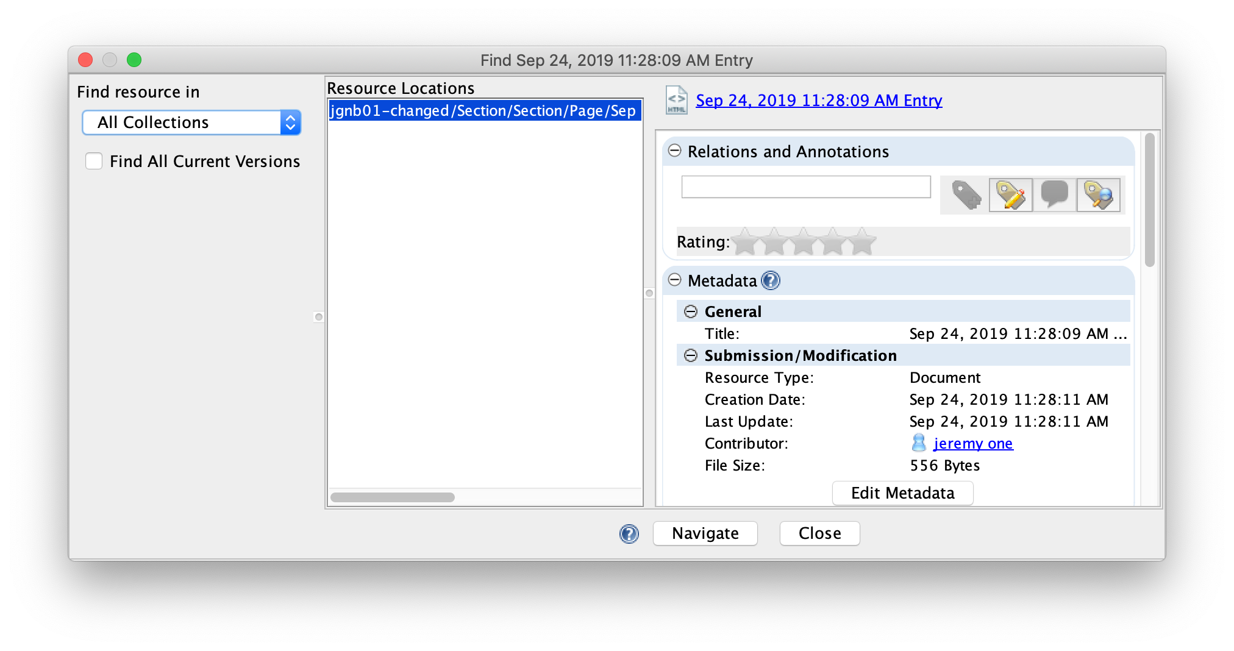Click the edit tags pencil icon
The image size is (1234, 651).
1010,196
